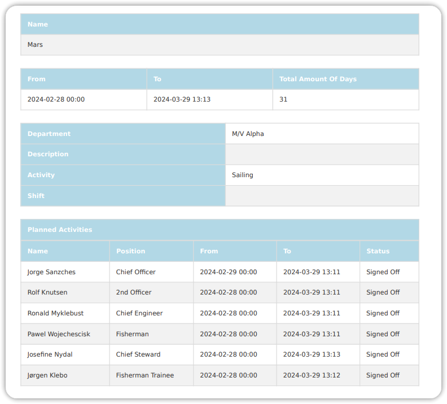Select the total days value 31
Image resolution: width=447 pixels, height=404 pixels.
[283, 99]
